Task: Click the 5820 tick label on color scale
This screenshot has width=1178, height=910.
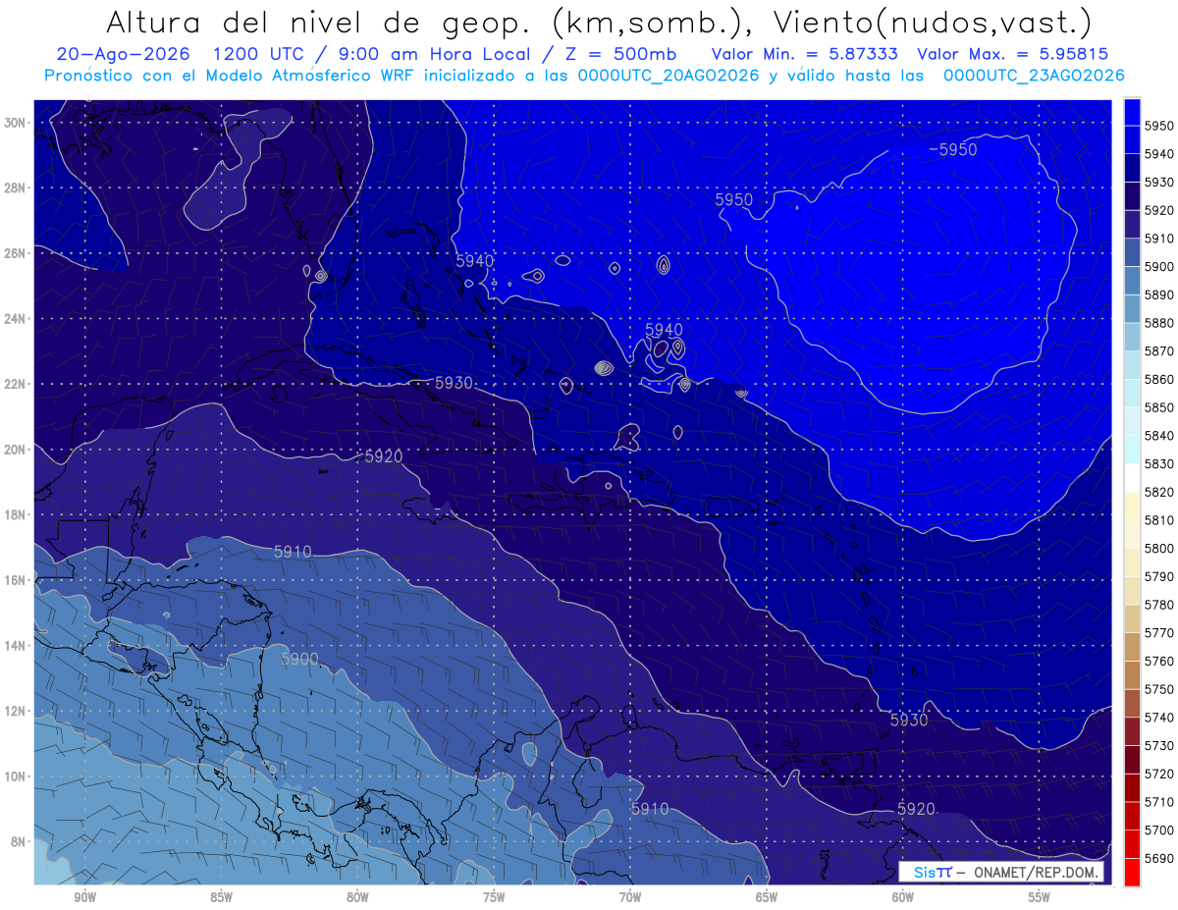Action: tap(1159, 492)
